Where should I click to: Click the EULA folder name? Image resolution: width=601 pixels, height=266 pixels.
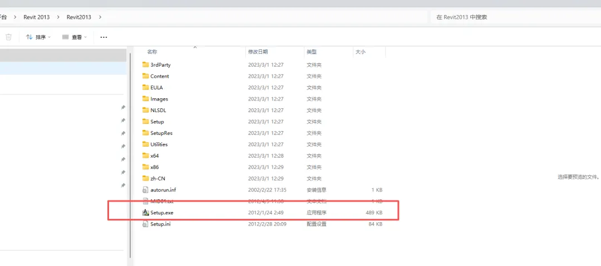157,87
